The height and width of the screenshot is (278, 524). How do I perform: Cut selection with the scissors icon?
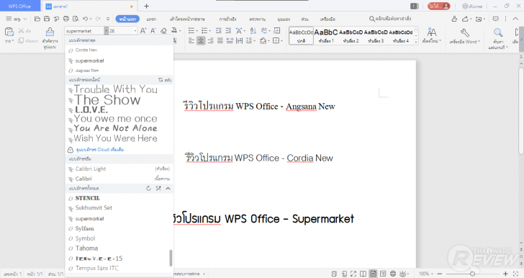[21, 31]
